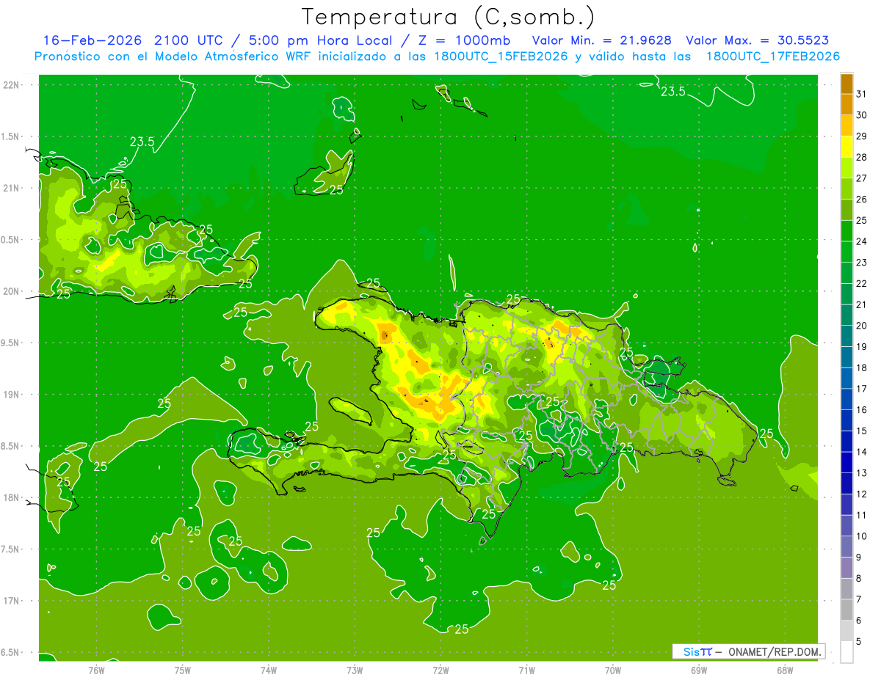Click the 69W longitude axis label
881x680 pixels.
[x=699, y=670]
